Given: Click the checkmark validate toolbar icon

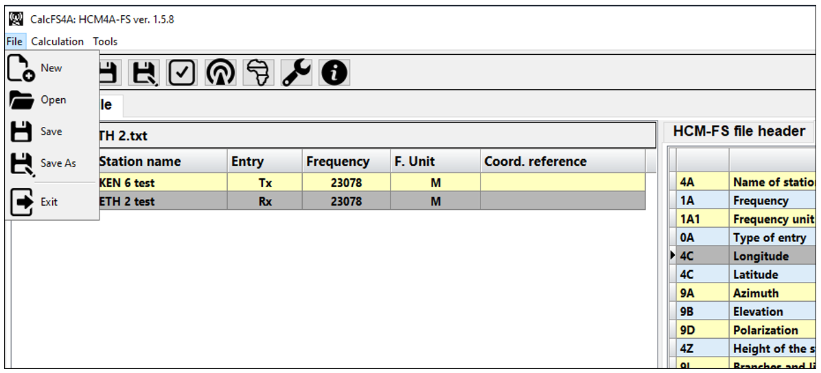Looking at the screenshot, I should [x=182, y=73].
